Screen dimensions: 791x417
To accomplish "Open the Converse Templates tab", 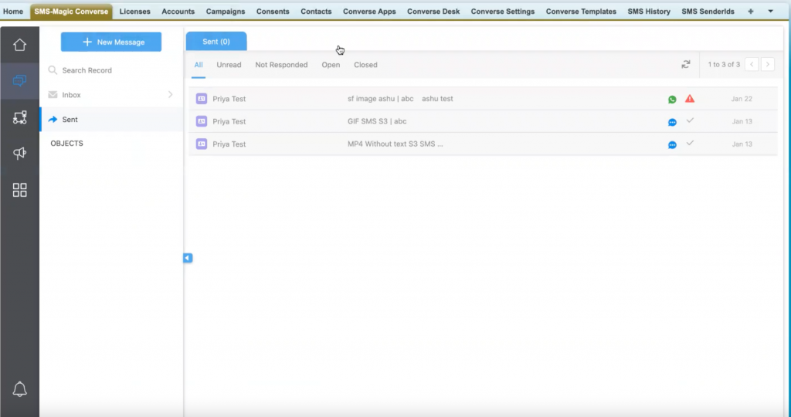I will [581, 11].
